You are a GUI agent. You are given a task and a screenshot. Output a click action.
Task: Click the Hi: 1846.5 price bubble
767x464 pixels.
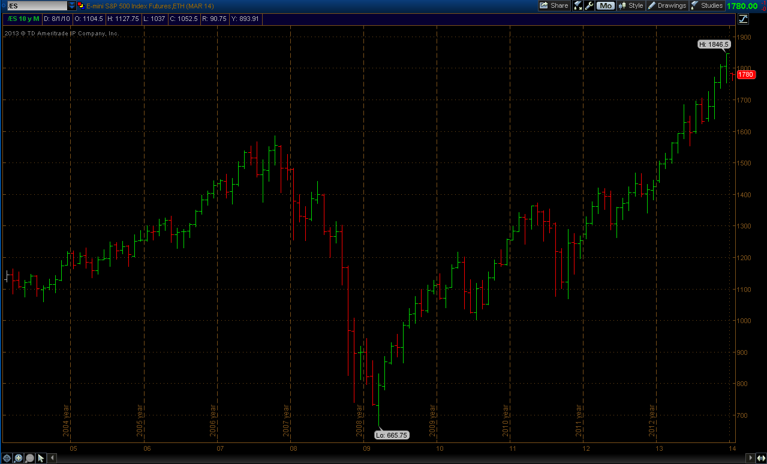[714, 44]
